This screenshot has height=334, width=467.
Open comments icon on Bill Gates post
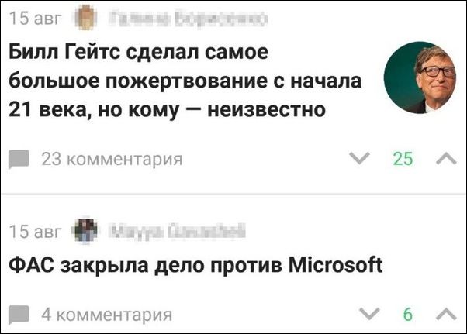[x=19, y=160]
